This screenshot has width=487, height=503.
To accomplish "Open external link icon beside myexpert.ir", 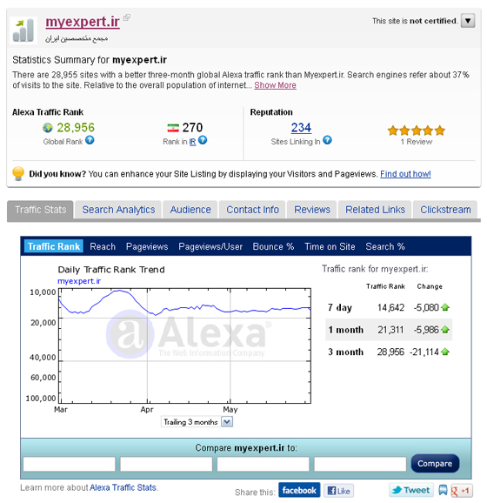I will pos(127,17).
